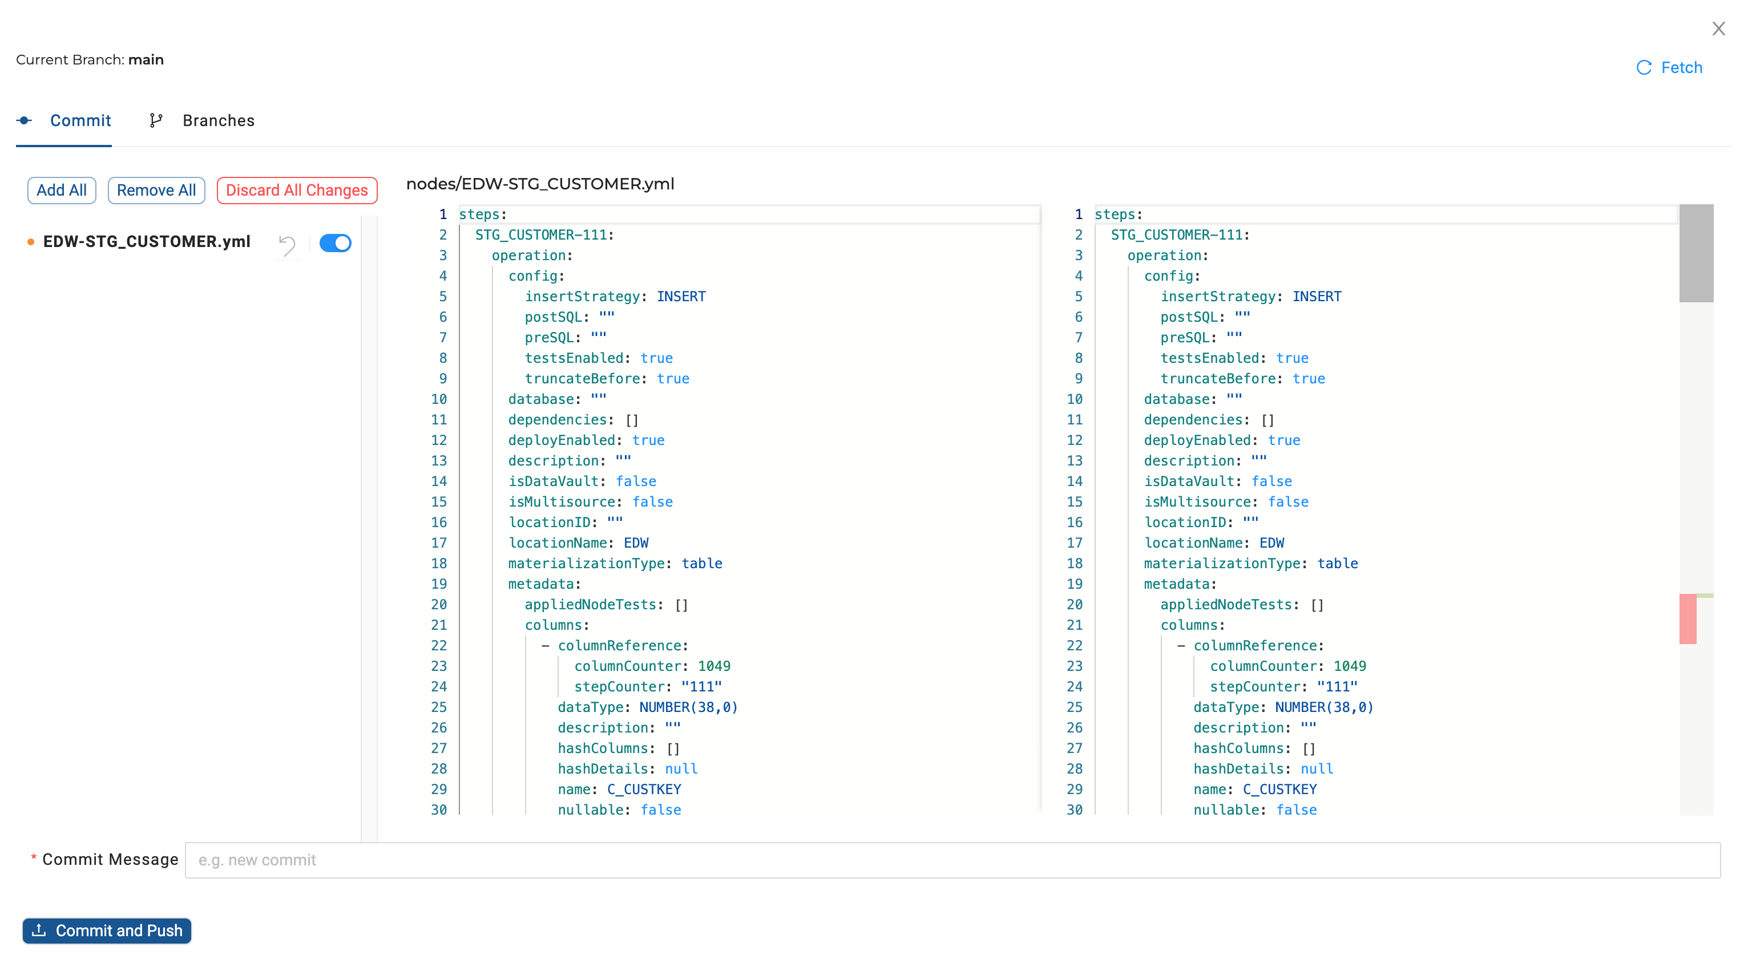Image resolution: width=1744 pixels, height=955 pixels.
Task: Click the commit node icon beside Commit
Action: coord(25,120)
